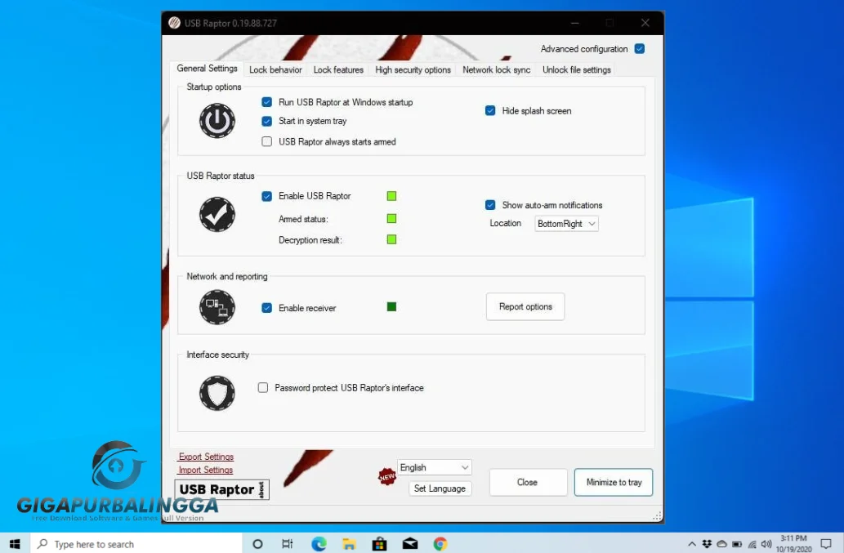Enable Password protect USB Raptor's interface
The width and height of the screenshot is (844, 553).
point(262,387)
